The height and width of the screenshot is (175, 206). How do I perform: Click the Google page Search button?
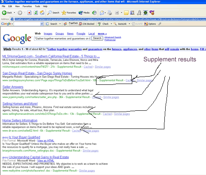pos(97,38)
